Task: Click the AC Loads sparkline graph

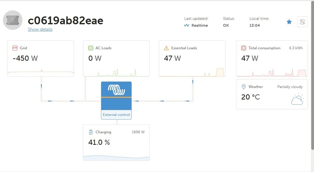Action: [x=116, y=72]
